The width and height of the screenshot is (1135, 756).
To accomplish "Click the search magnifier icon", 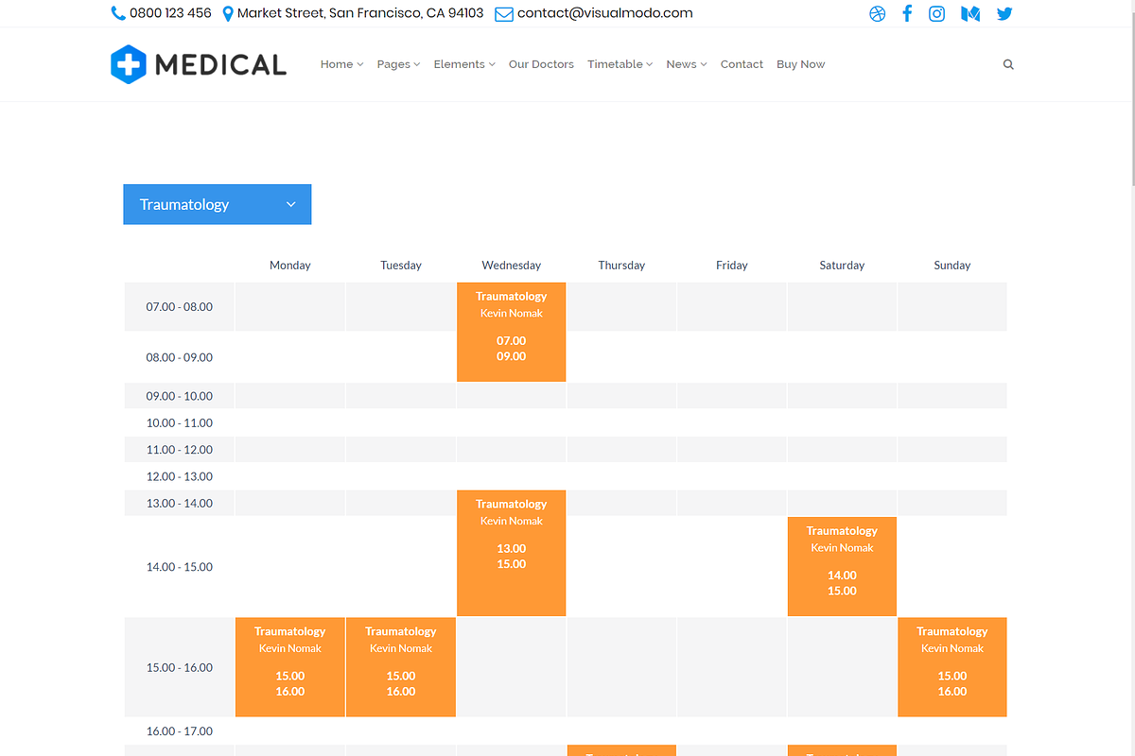I will 1008,64.
